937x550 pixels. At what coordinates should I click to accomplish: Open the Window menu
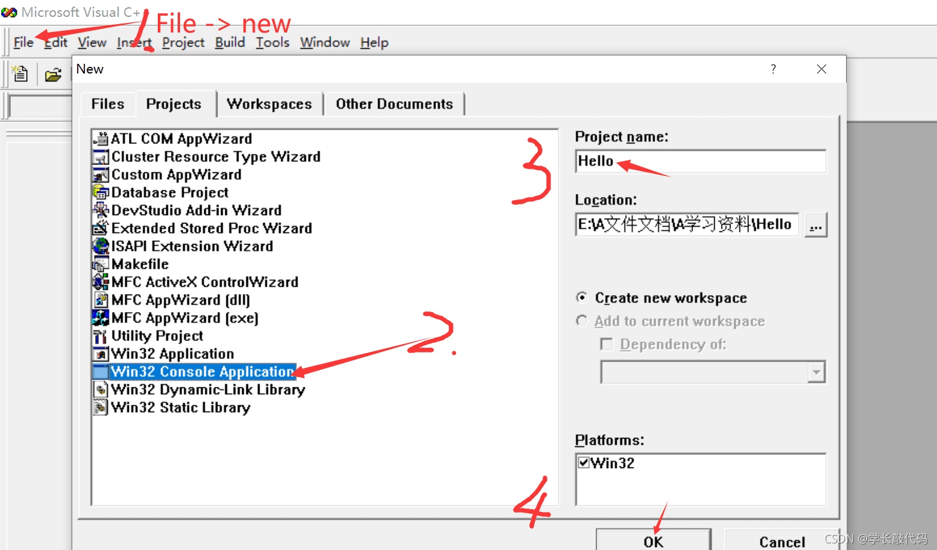pyautogui.click(x=325, y=43)
